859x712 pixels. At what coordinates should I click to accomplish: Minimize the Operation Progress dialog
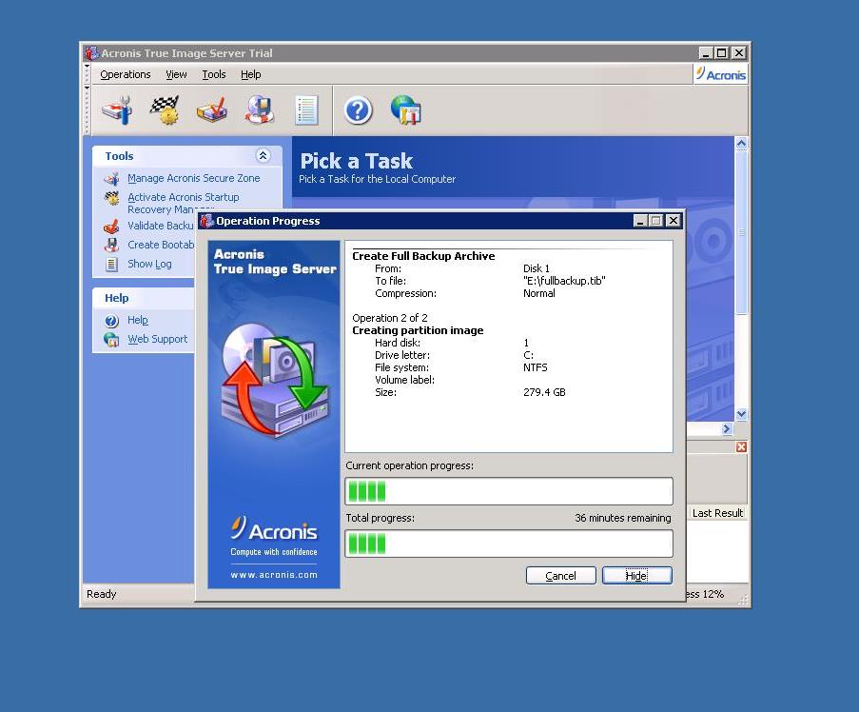640,220
